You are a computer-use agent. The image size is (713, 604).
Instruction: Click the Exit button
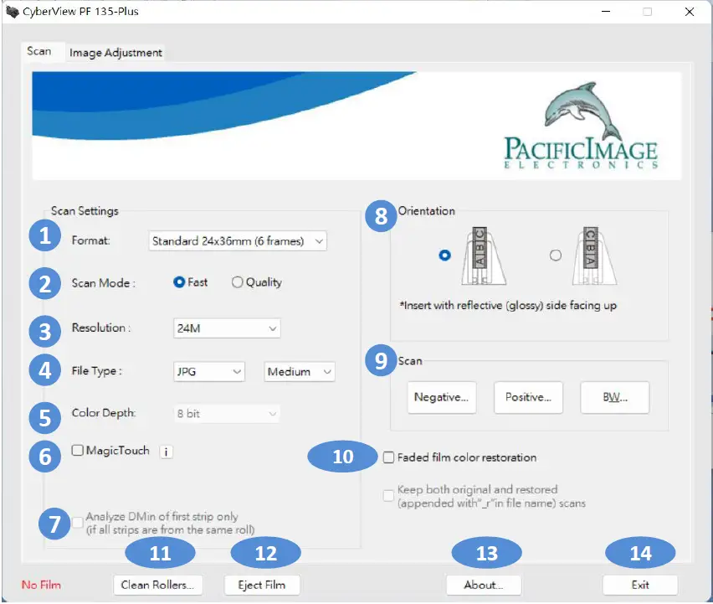[640, 586]
